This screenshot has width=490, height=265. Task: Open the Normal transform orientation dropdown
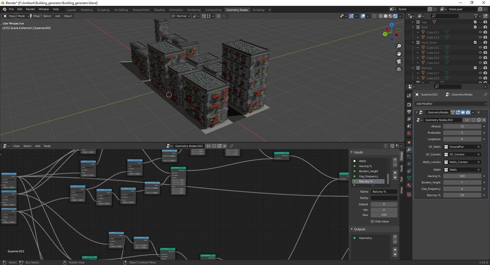pos(181,16)
